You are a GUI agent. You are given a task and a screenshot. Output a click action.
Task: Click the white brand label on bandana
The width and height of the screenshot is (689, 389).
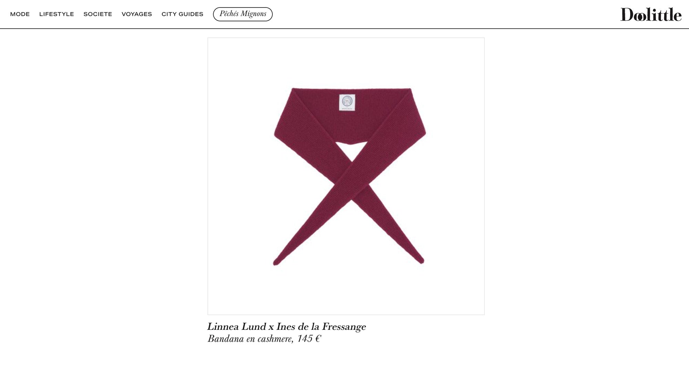[x=347, y=102]
